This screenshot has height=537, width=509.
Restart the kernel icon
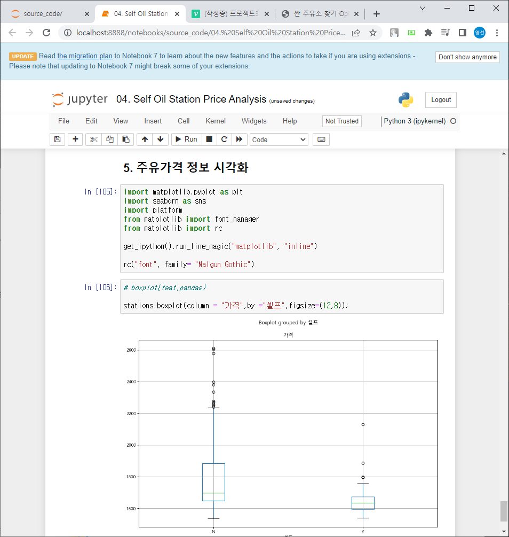225,139
